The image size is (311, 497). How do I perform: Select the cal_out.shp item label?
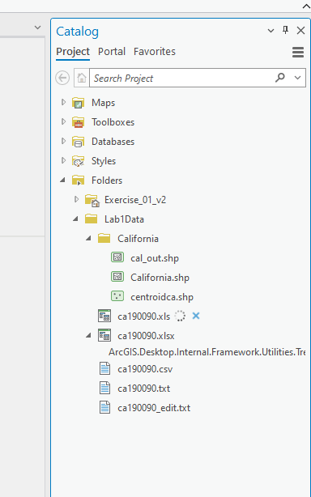155,258
